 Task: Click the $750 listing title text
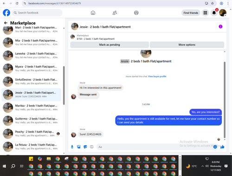(96, 39)
